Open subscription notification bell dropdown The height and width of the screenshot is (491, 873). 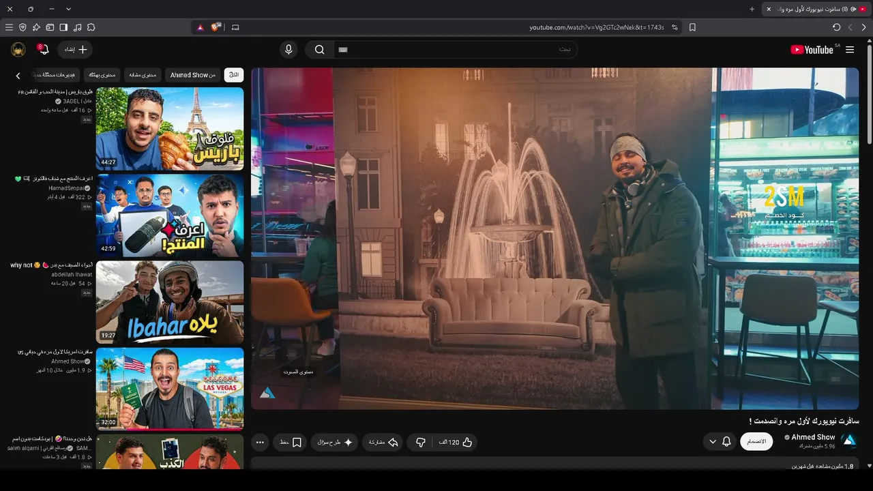pyautogui.click(x=720, y=441)
